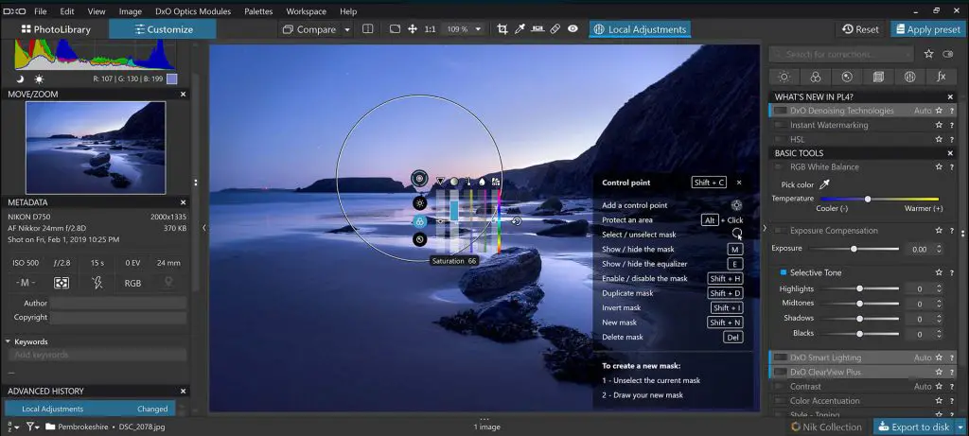Select the Move/pan hand tool
Viewport: 969px width, 436px height.
[x=413, y=29]
